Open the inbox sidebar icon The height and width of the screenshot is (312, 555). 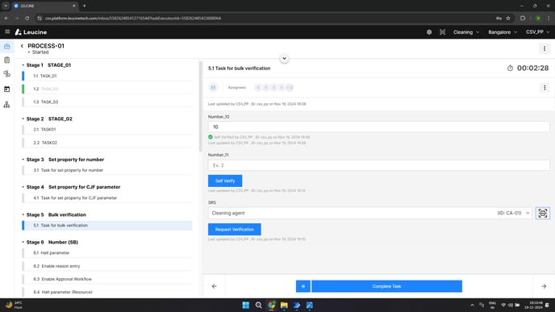tap(7, 46)
